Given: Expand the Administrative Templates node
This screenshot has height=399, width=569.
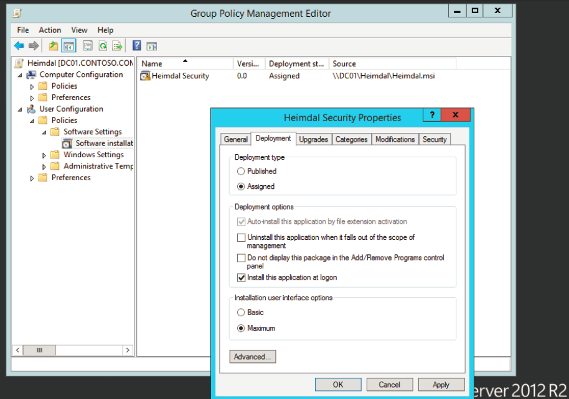Looking at the screenshot, I should [44, 167].
